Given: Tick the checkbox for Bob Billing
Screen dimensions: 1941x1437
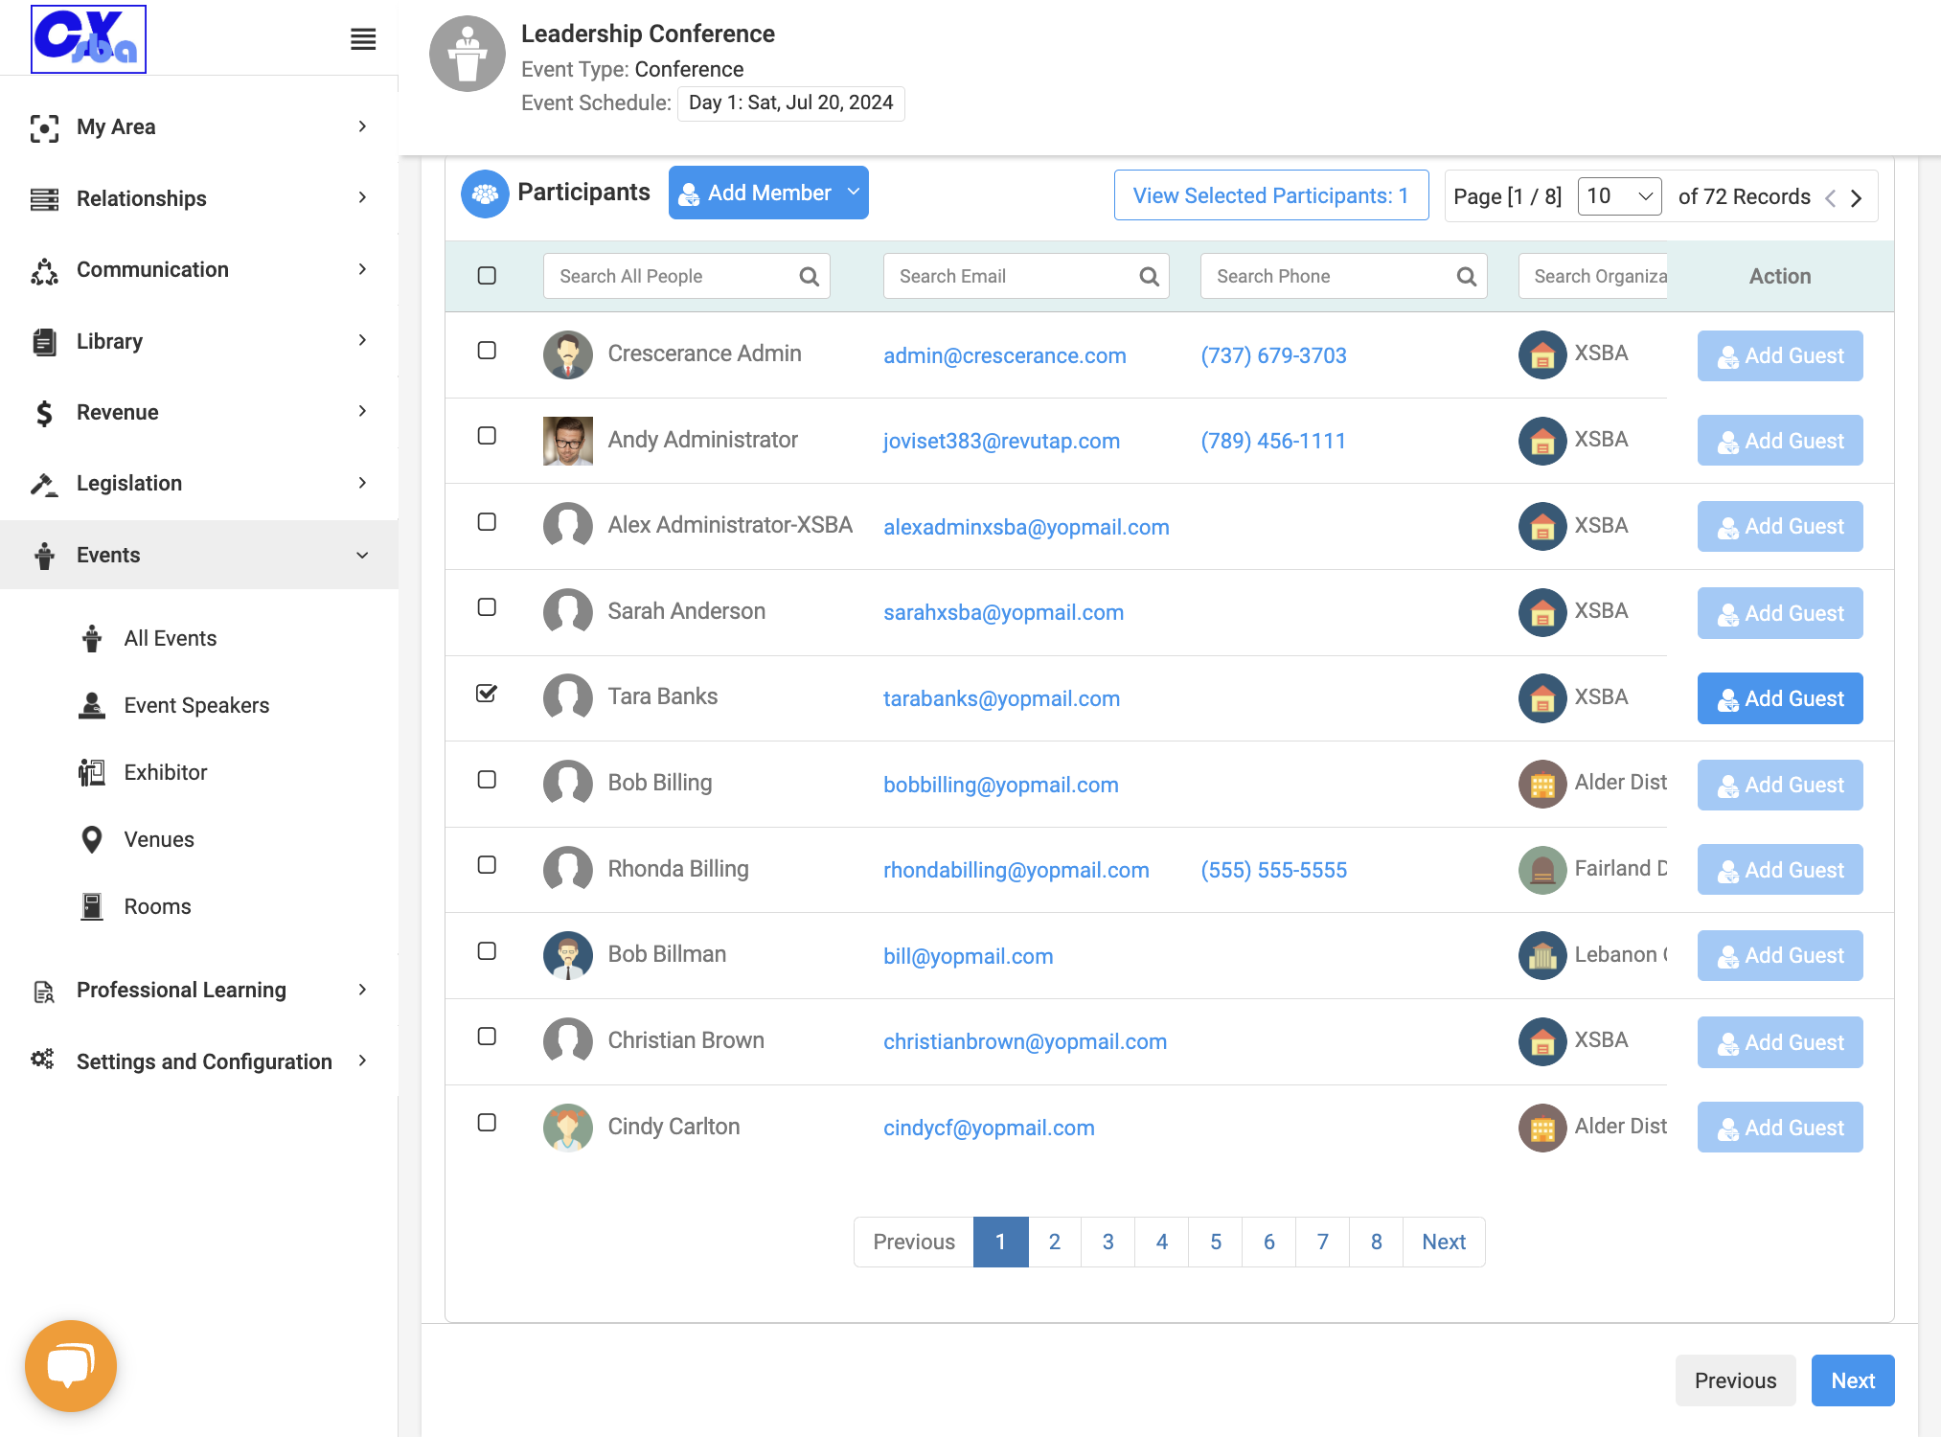Looking at the screenshot, I should tap(487, 780).
